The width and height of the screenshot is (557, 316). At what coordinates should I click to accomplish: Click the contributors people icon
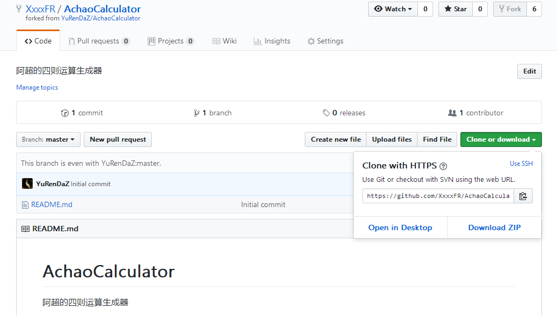(x=452, y=113)
